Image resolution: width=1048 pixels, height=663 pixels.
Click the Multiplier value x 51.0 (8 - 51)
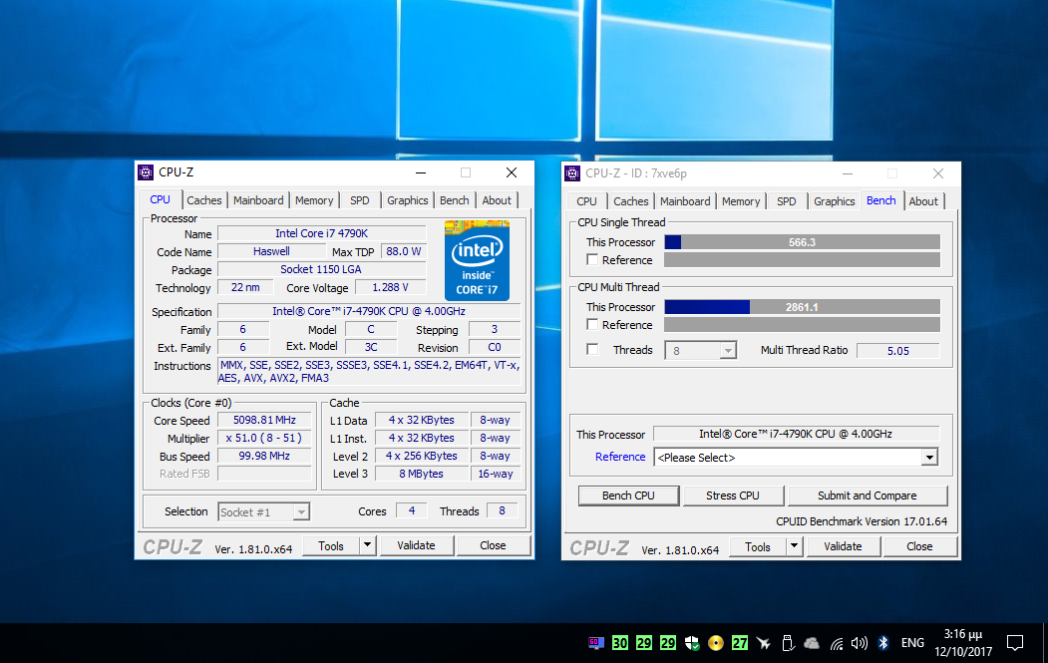click(x=264, y=438)
